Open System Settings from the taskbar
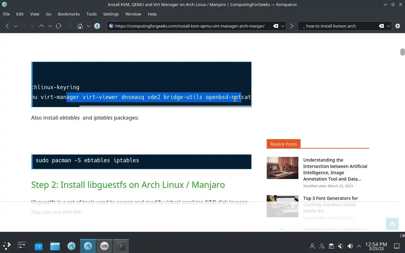 tap(22, 246)
